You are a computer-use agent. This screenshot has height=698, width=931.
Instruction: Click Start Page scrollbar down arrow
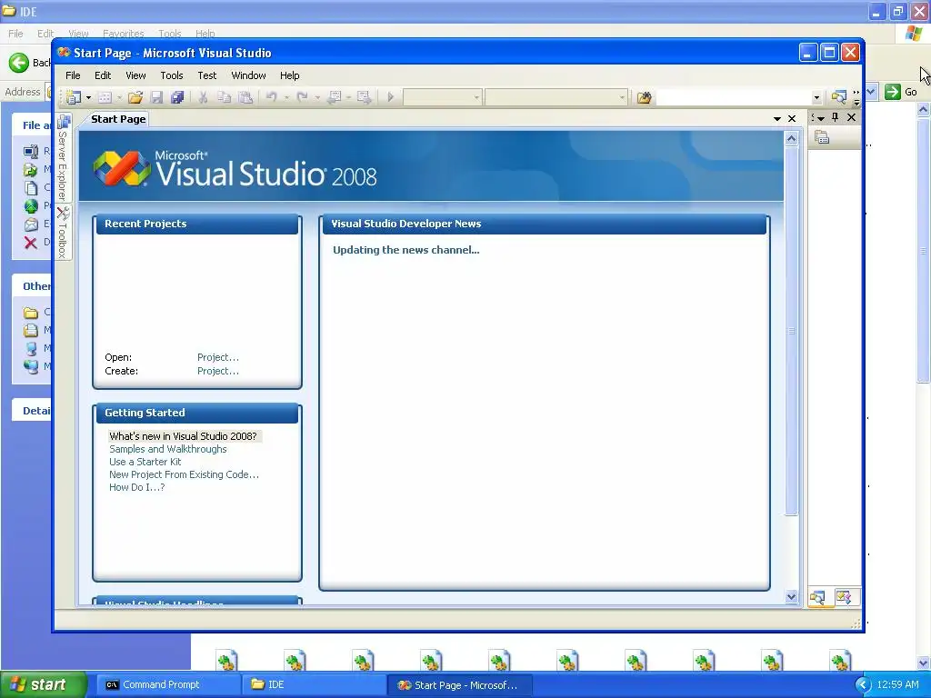[x=791, y=597]
